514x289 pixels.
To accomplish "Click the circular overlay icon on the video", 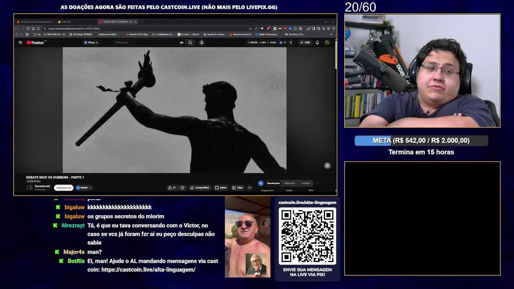I will click(x=327, y=165).
